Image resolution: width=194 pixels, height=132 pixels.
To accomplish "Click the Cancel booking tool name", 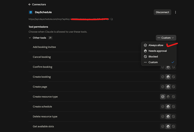I will (42, 57).
